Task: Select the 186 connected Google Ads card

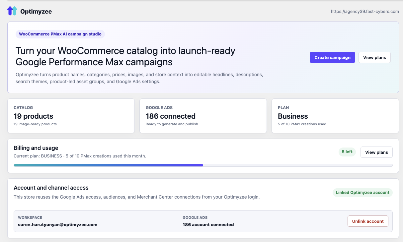Action: point(203,116)
